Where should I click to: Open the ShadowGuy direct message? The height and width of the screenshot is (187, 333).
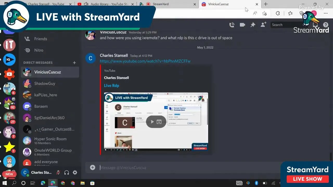[50, 83]
